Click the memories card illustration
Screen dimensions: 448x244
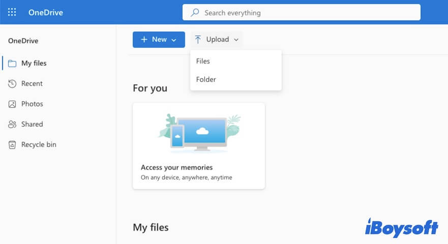click(x=199, y=133)
